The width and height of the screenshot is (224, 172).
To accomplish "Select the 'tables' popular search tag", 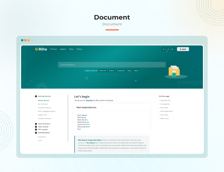I will pos(136,71).
